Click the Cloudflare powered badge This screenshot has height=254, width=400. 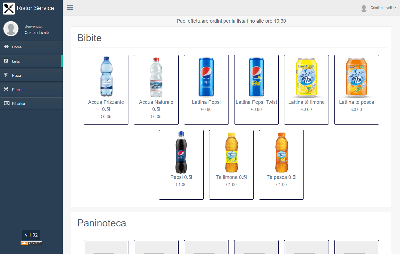[x=31, y=243]
